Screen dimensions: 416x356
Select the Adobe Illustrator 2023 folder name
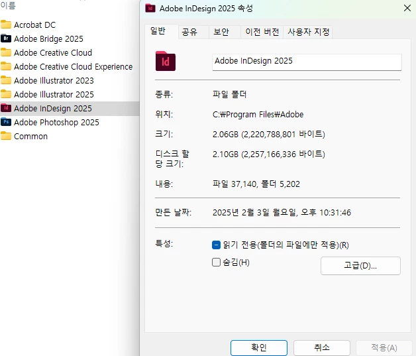coord(54,80)
